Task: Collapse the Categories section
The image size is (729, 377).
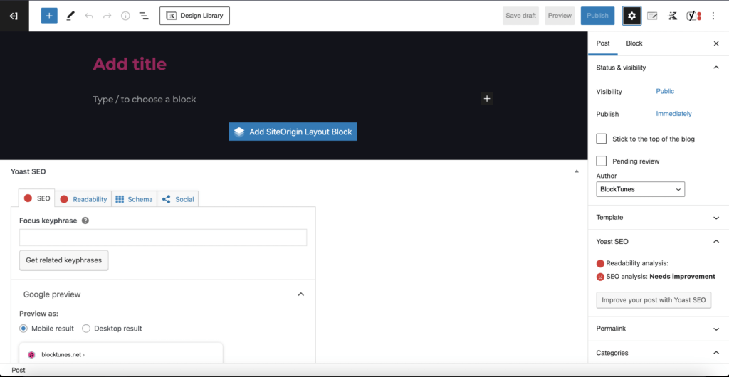Action: point(659,353)
